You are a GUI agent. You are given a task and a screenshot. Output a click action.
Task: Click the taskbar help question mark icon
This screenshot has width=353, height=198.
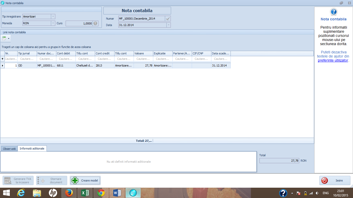coord(283,193)
